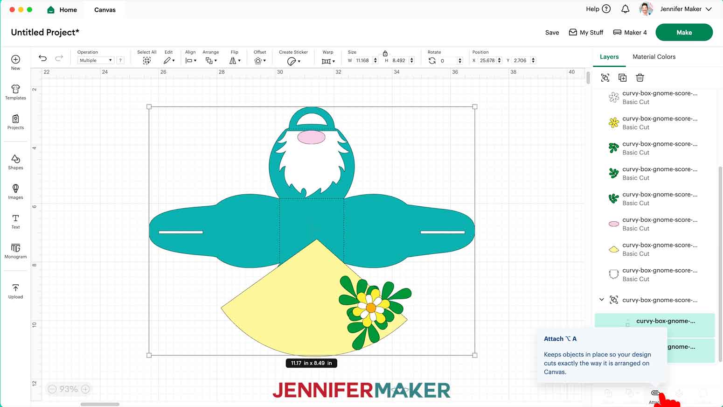Click the X position stepper arrows
The width and height of the screenshot is (723, 407).
(x=500, y=60)
